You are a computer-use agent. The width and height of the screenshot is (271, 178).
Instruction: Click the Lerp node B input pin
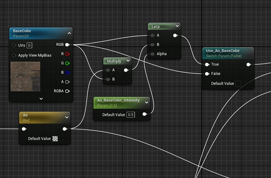153,45
